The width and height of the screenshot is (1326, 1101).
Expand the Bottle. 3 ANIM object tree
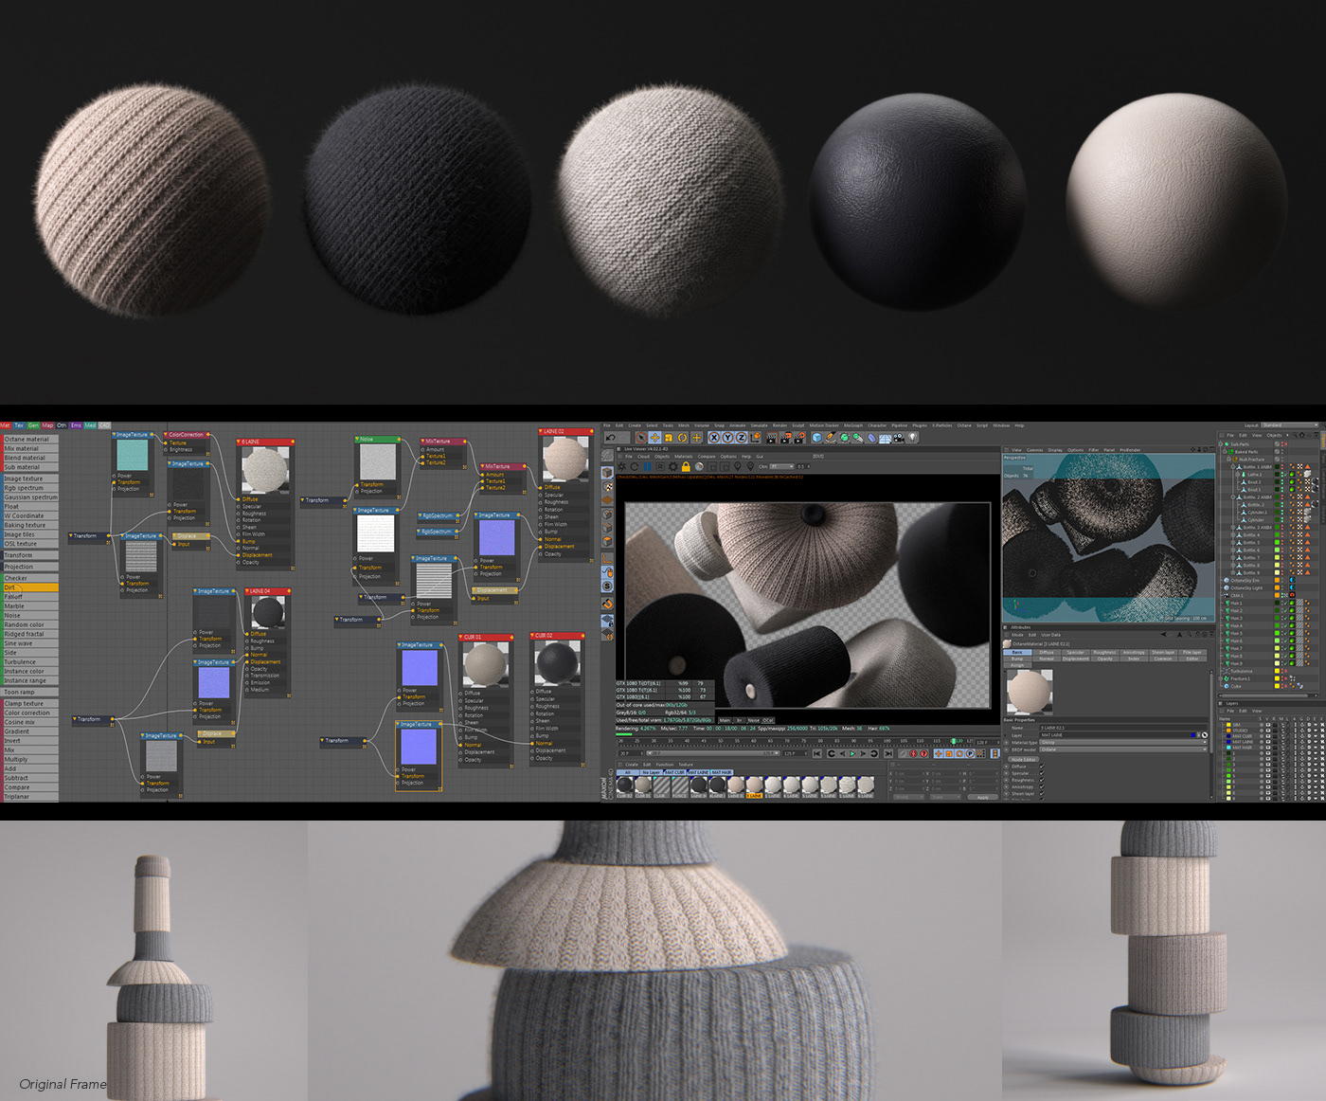tap(1233, 527)
